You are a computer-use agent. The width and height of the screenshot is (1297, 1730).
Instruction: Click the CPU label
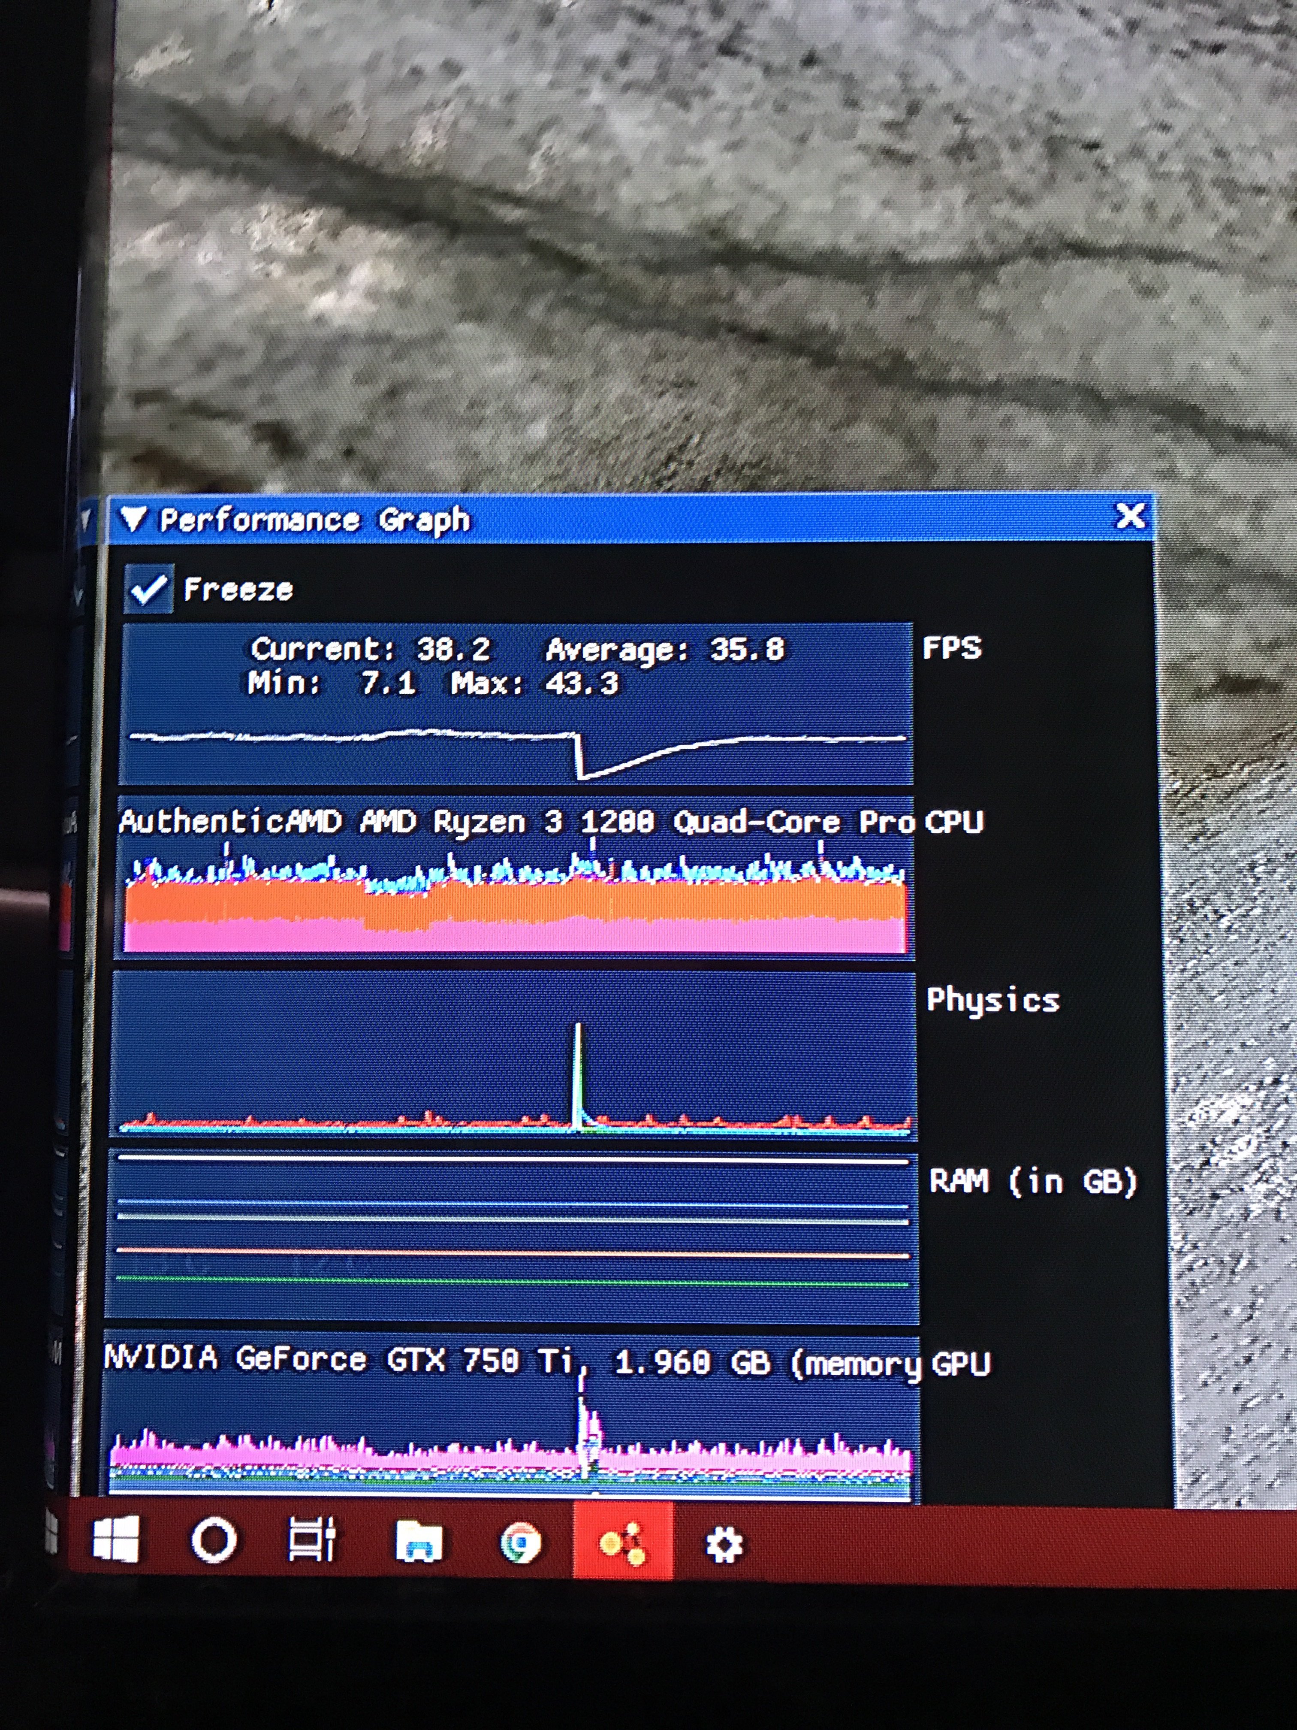954,821
